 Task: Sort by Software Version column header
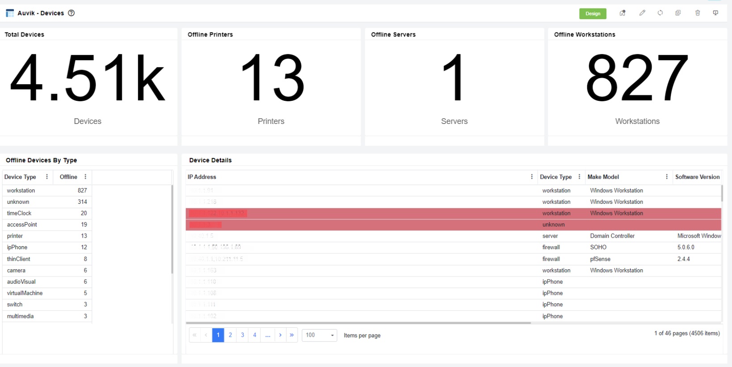[x=697, y=177]
